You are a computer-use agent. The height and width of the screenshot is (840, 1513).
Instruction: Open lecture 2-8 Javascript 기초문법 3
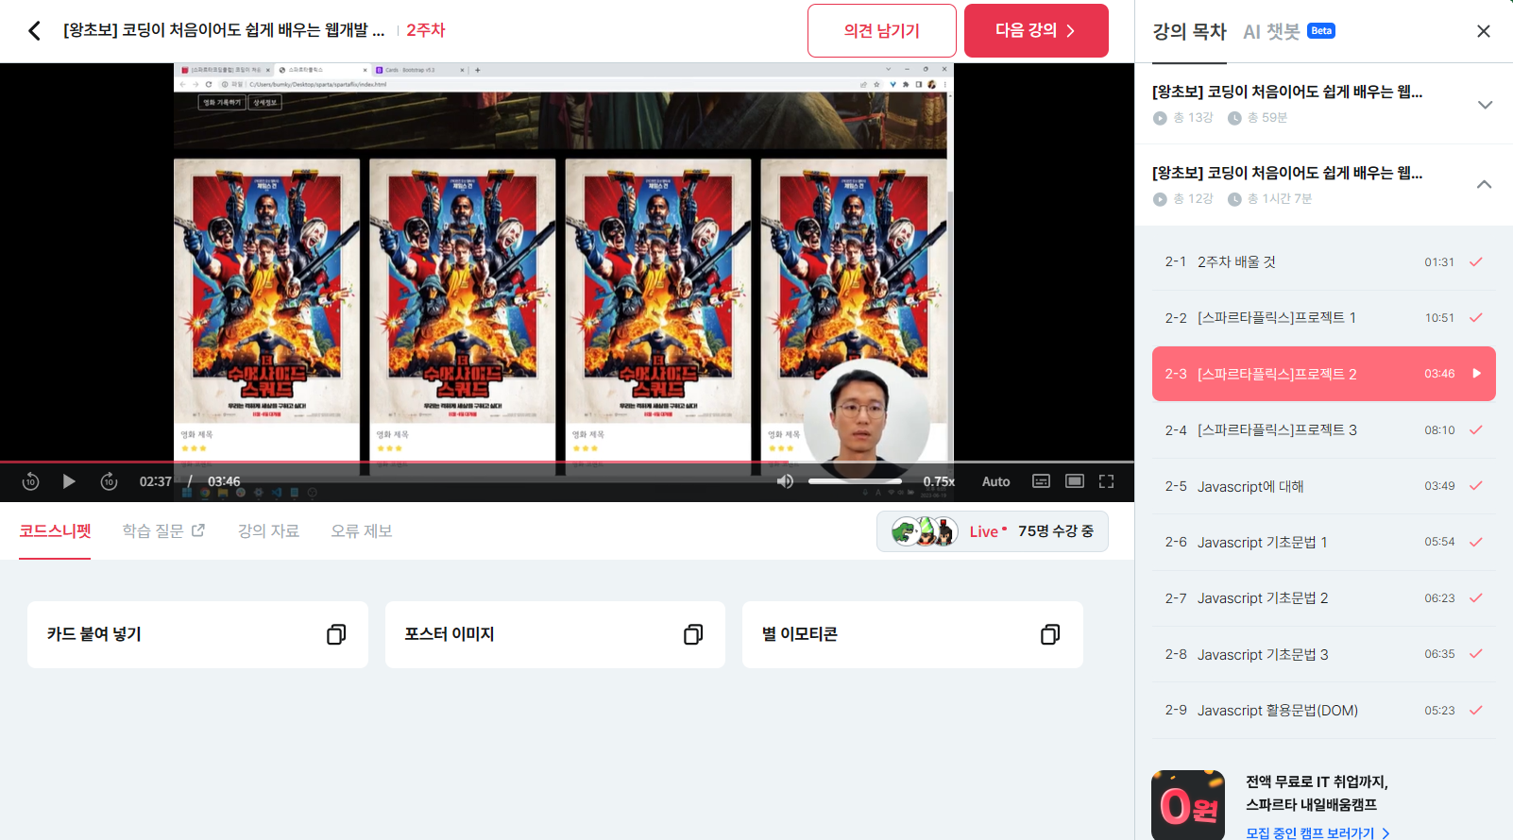pos(1324,654)
